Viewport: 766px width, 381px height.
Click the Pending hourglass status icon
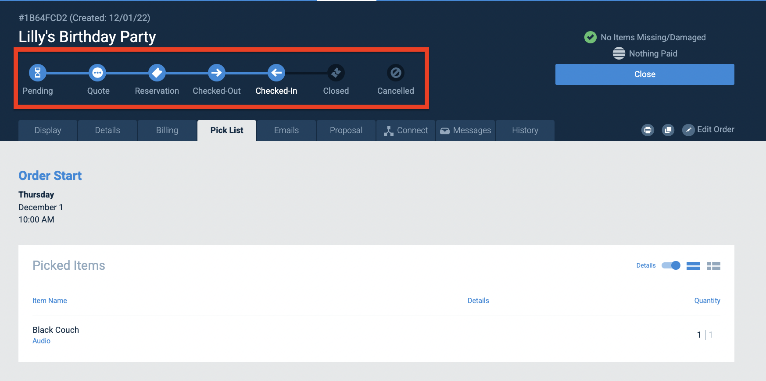coord(38,73)
